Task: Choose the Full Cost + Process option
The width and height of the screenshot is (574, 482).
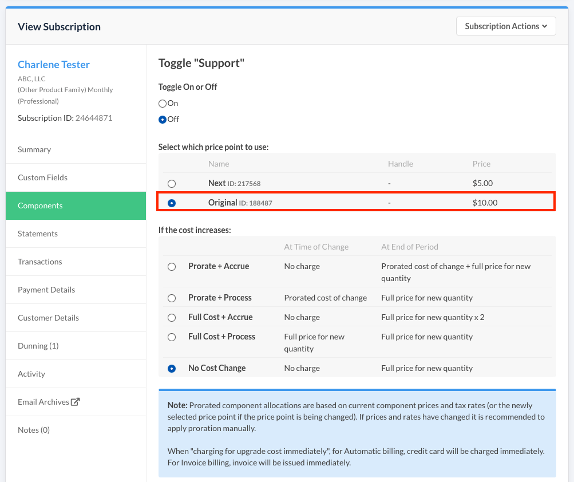Action: point(172,337)
